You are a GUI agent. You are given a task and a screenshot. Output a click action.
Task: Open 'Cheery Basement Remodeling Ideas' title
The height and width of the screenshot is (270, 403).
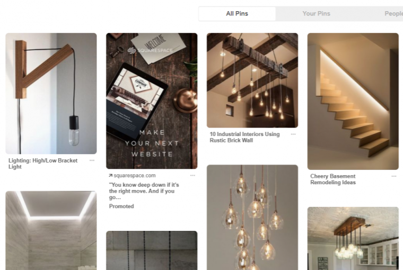pos(333,179)
